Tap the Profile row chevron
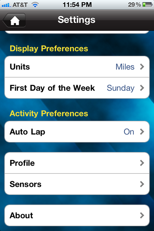The height and width of the screenshot is (231, 154). click(x=142, y=163)
